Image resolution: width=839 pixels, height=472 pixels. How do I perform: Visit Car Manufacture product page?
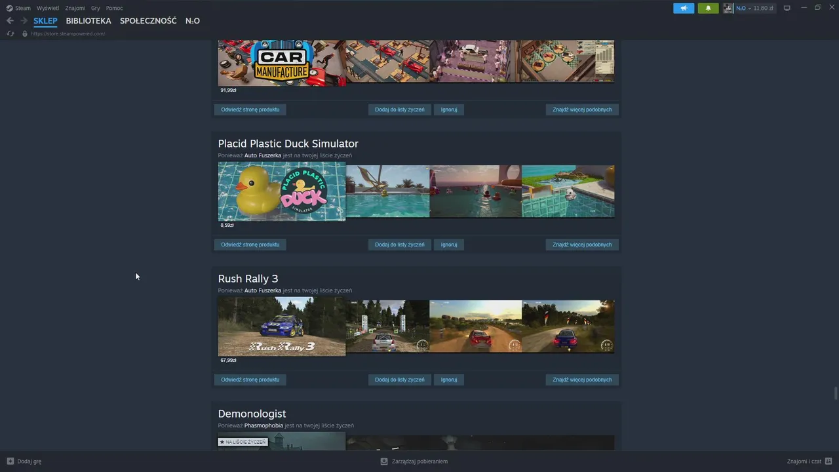pyautogui.click(x=250, y=109)
